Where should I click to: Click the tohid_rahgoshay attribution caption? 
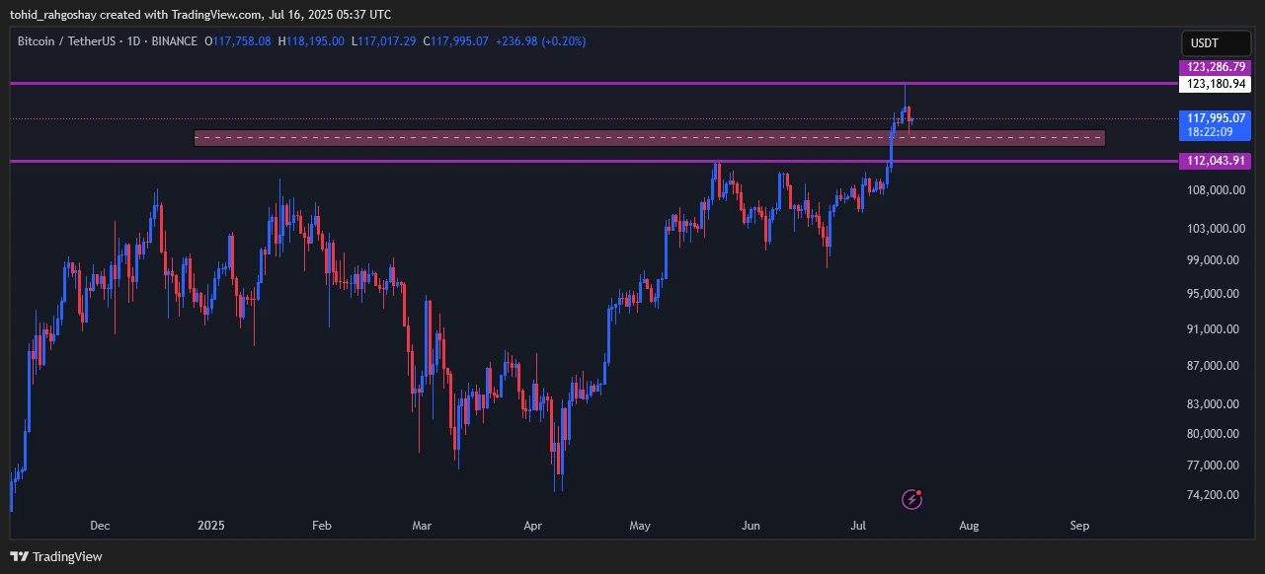coord(200,14)
